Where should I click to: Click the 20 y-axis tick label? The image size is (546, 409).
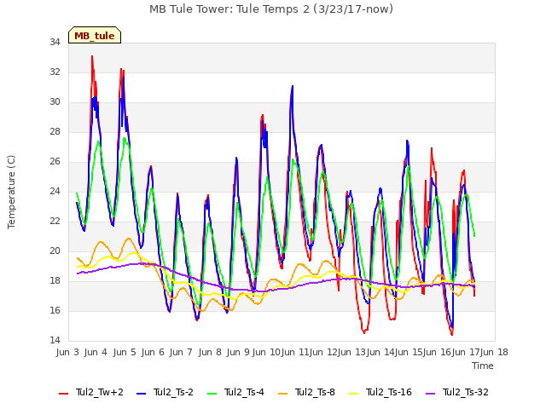click(x=55, y=251)
